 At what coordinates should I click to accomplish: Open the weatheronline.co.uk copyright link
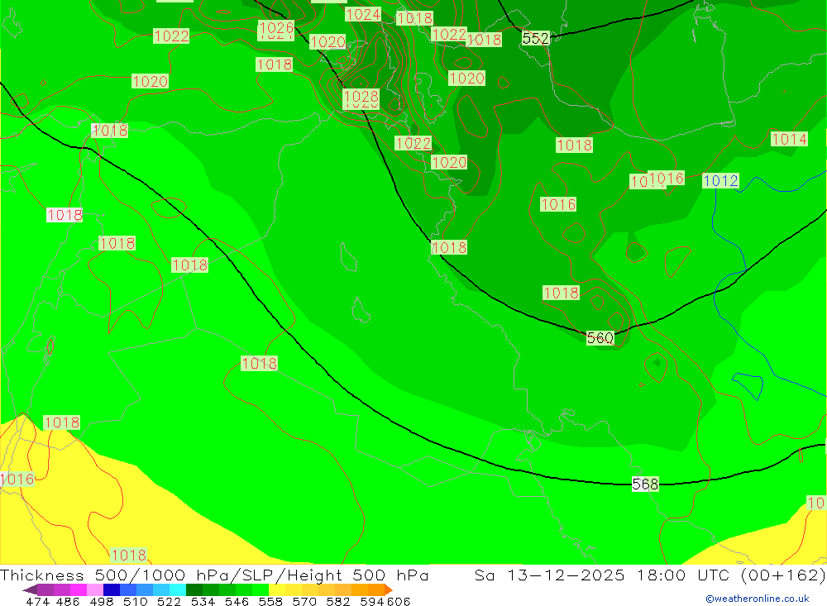click(x=758, y=599)
